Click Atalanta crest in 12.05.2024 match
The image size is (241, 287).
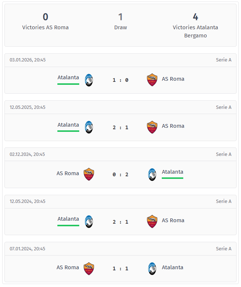tap(89, 221)
